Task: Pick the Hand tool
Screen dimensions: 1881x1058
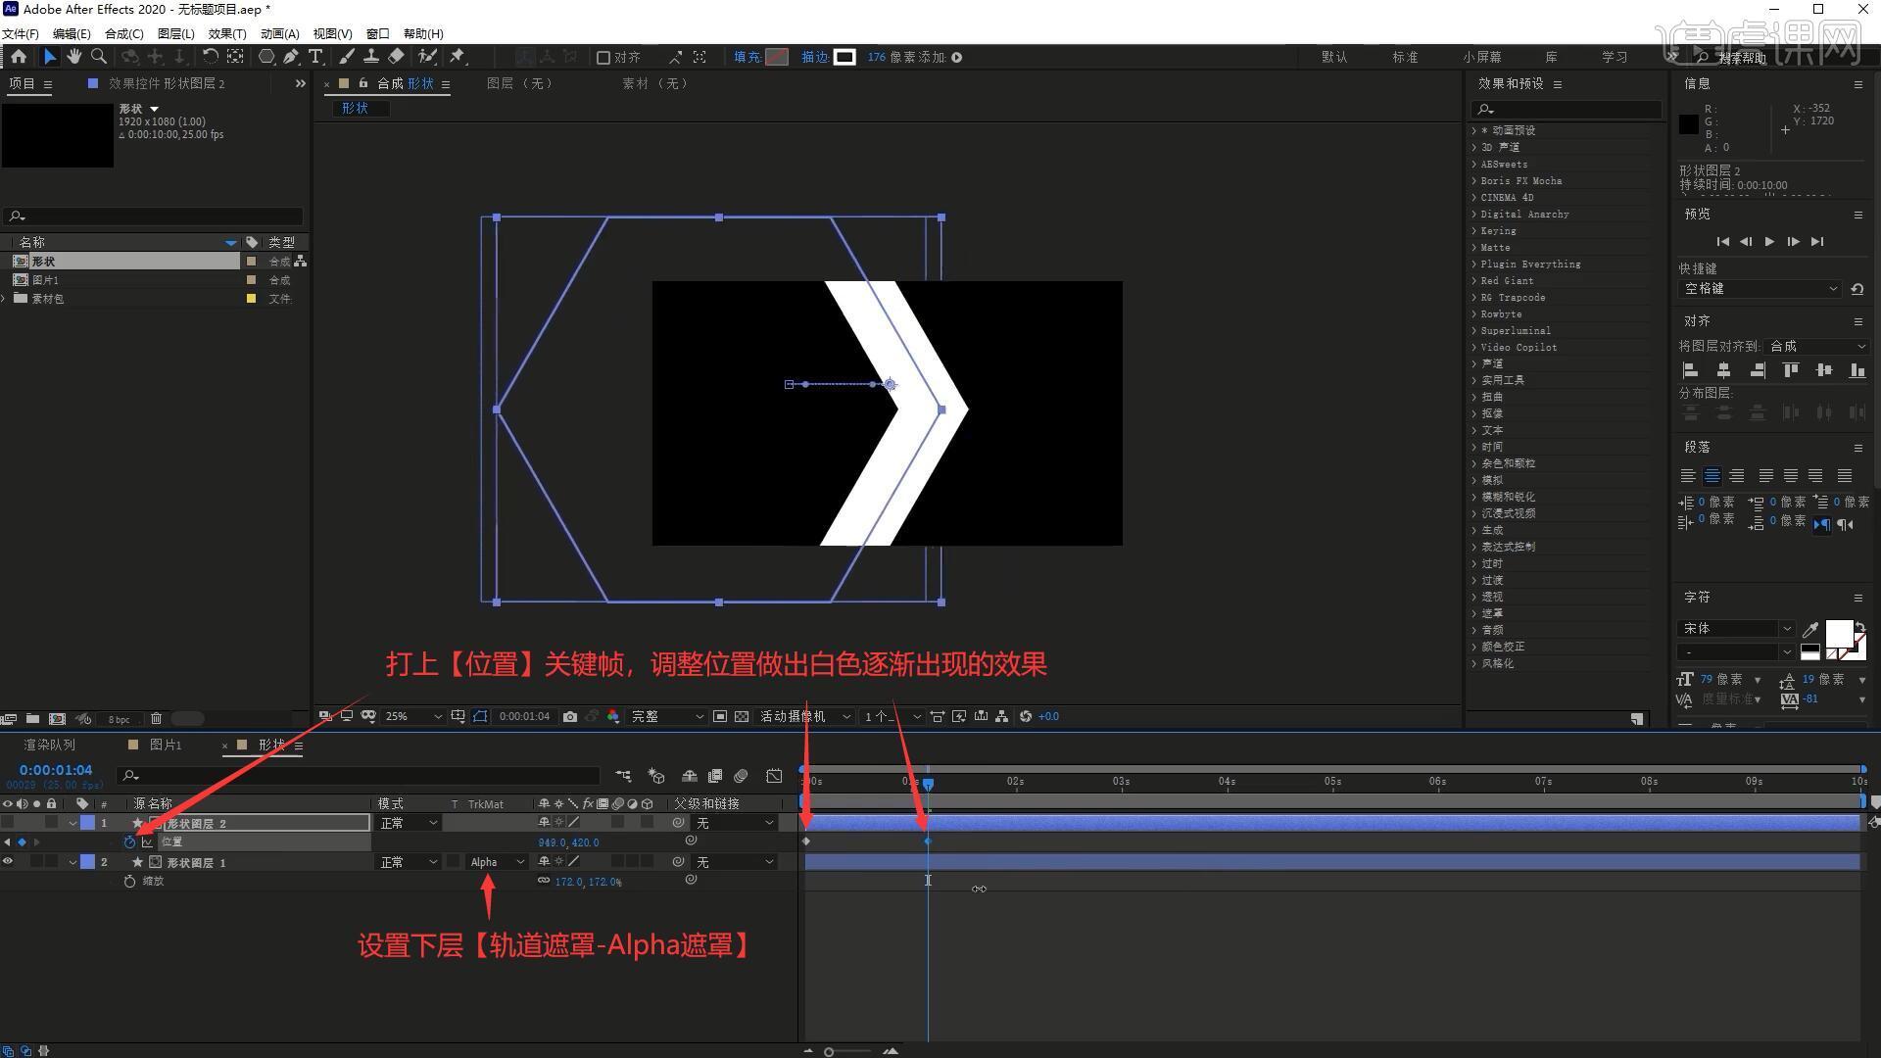Action: 74,57
